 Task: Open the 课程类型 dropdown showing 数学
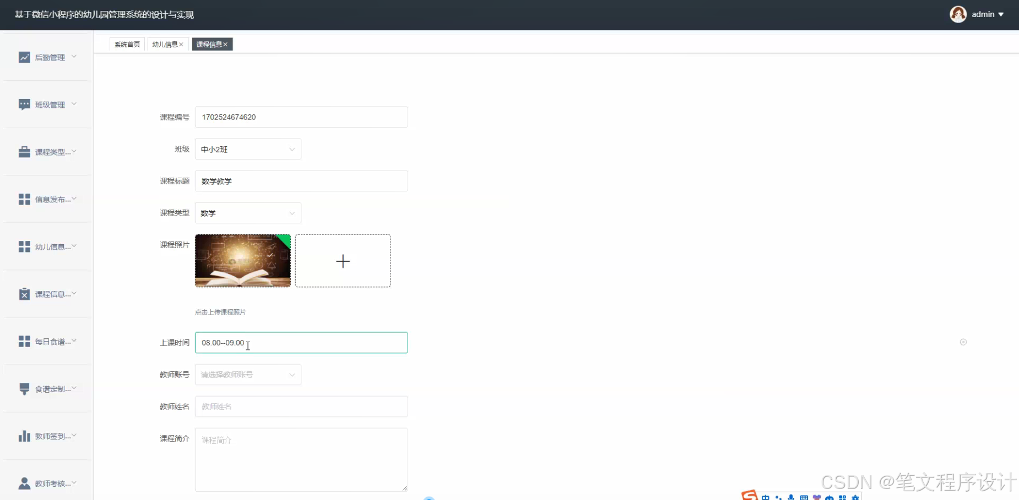click(x=248, y=213)
